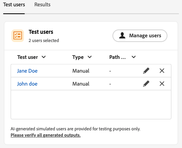Image resolution: width=182 pixels, height=148 pixels.
Task: Sort by Test user column chevron
Action: 44,57
